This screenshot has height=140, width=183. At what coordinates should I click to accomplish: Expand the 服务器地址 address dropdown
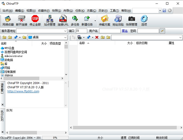coord(66,31)
